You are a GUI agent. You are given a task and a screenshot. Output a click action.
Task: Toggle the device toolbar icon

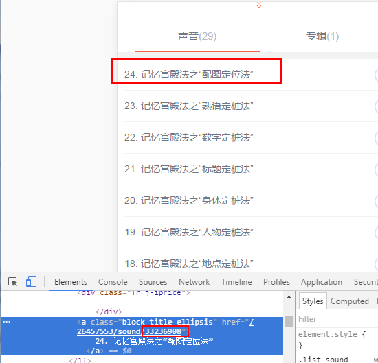pyautogui.click(x=31, y=281)
